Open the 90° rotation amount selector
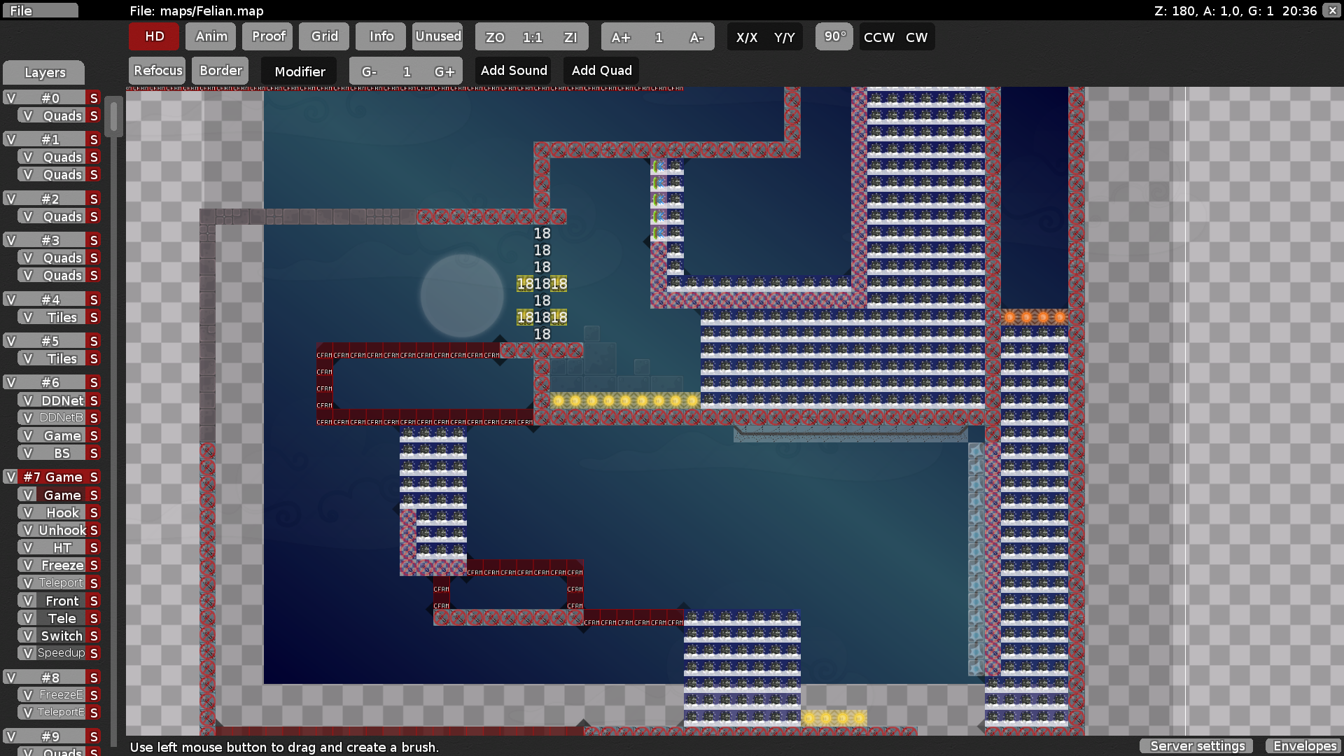This screenshot has width=1344, height=756. coord(834,36)
